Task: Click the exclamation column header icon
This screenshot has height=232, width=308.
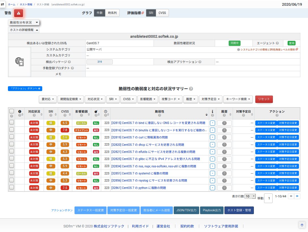Action: tap(20, 111)
